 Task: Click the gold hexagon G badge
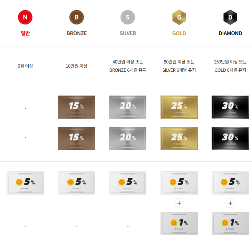(x=179, y=17)
